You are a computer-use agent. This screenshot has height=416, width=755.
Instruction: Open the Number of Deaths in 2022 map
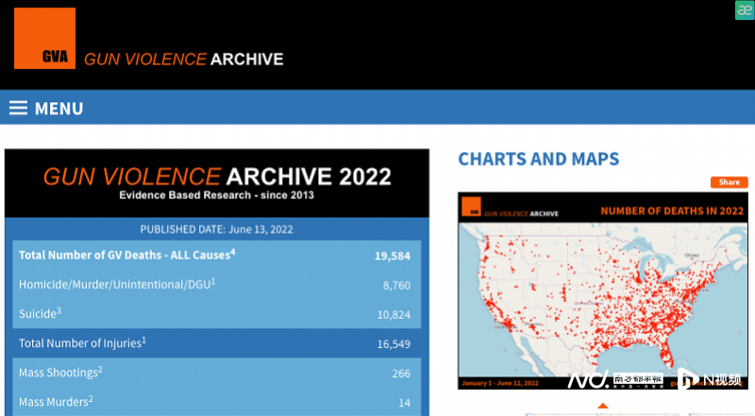pyautogui.click(x=603, y=291)
